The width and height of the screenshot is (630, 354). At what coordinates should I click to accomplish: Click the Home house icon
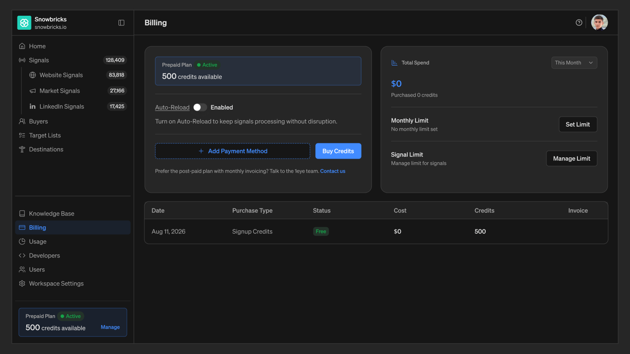coord(22,46)
